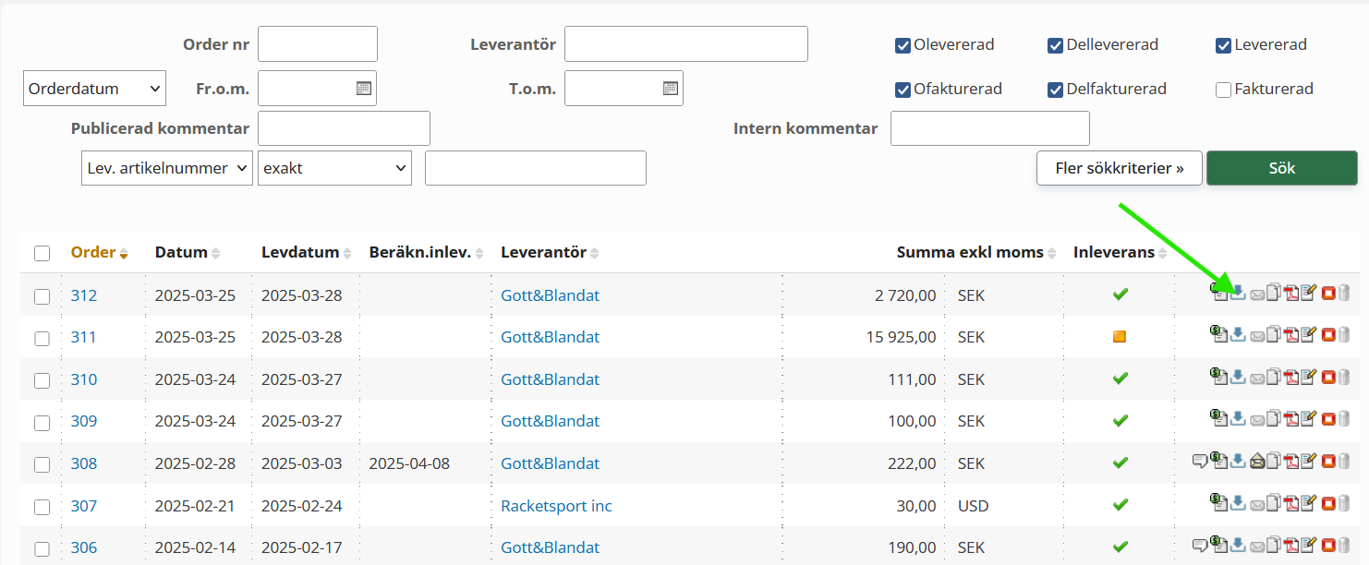The image size is (1369, 565).
Task: Click the Order nr input field
Action: point(317,43)
